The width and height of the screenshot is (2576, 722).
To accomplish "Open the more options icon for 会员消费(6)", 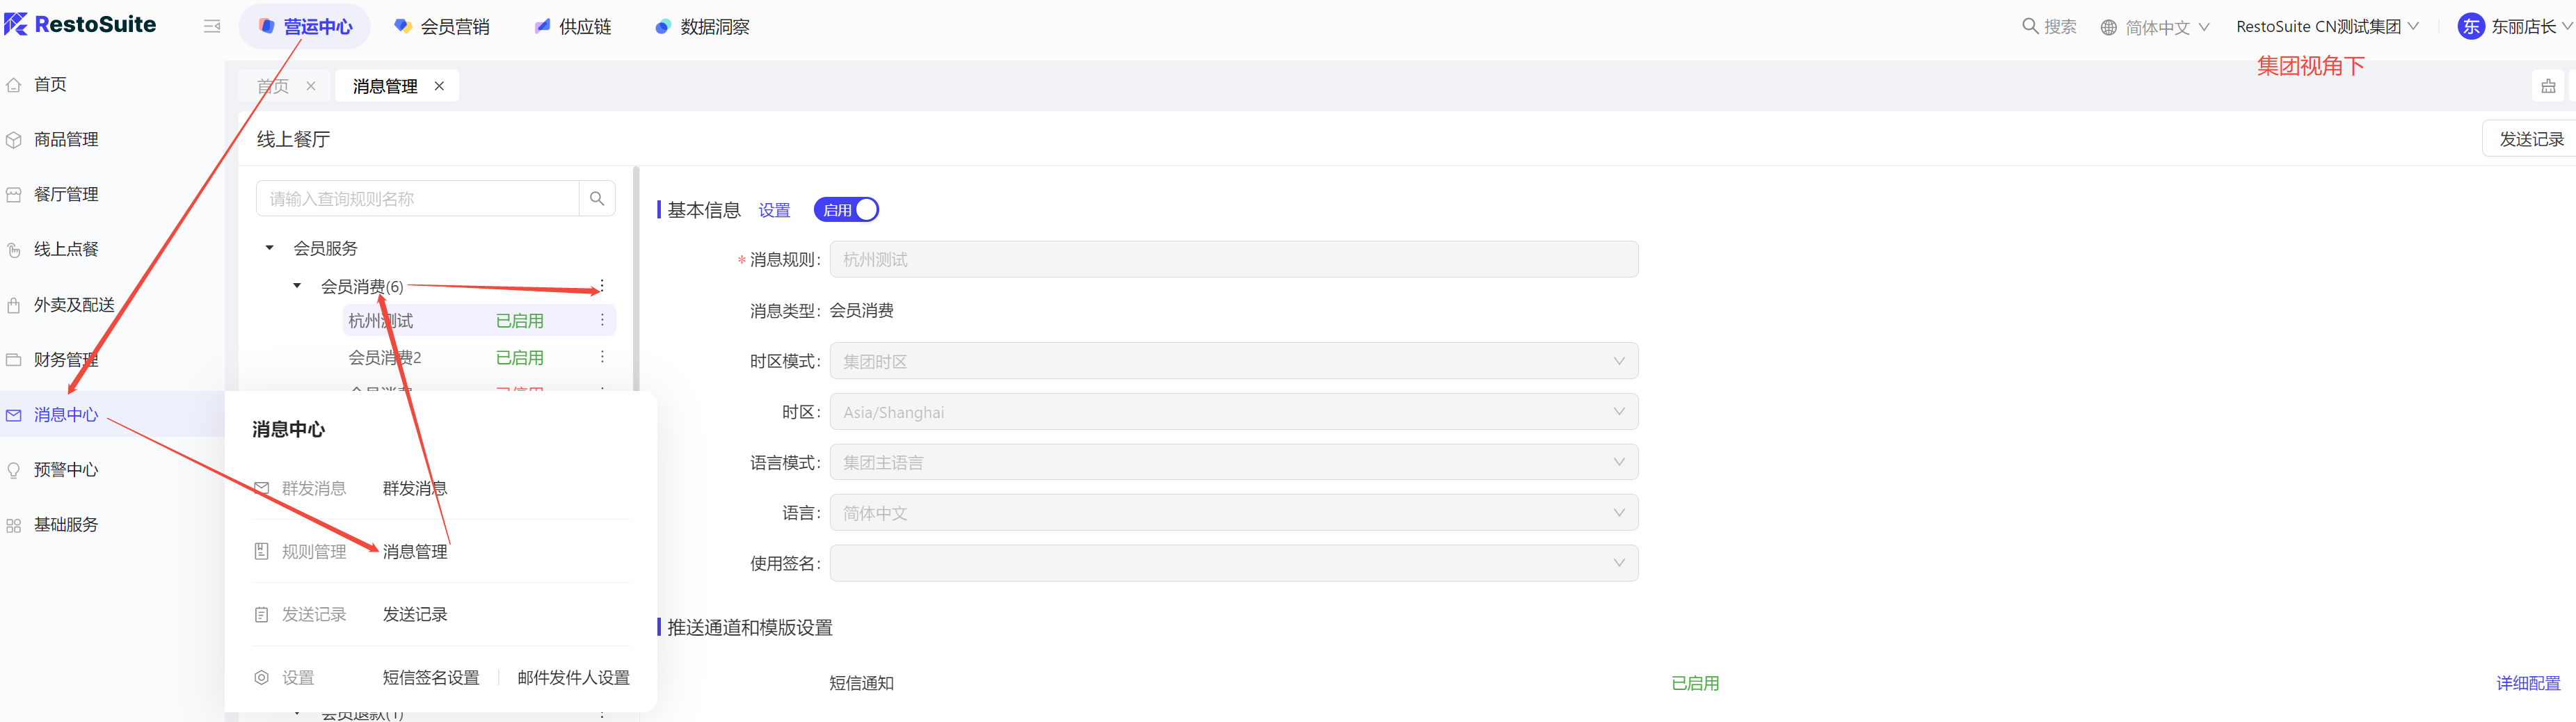I will pos(602,286).
